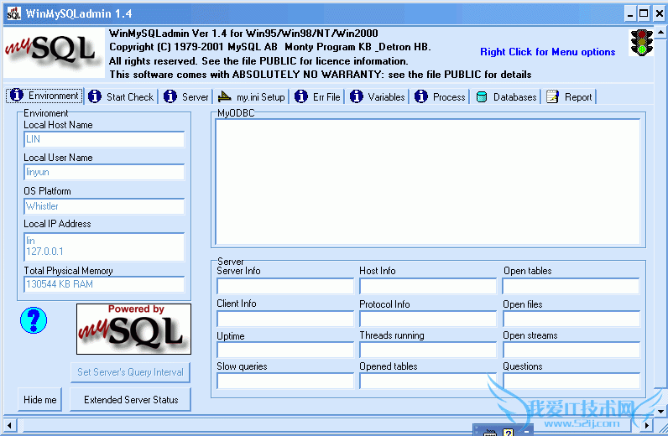Open Extended Server Status

(x=131, y=400)
